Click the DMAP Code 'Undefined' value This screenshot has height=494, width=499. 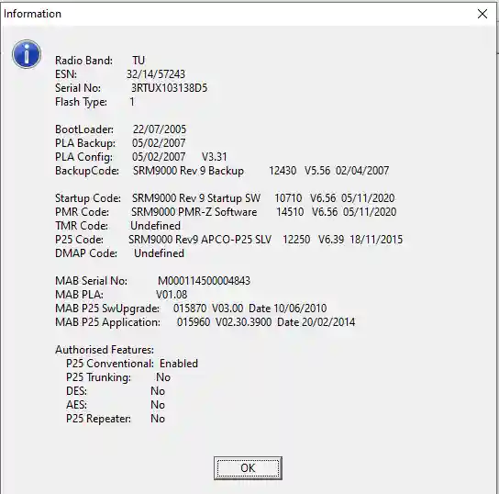(x=159, y=253)
